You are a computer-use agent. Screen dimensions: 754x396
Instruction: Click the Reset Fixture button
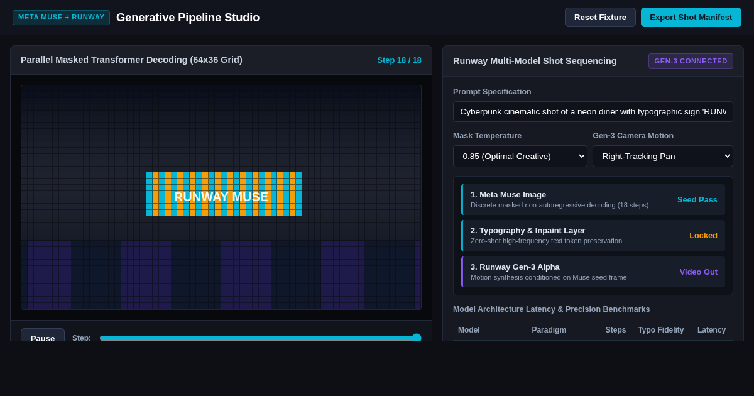[600, 17]
